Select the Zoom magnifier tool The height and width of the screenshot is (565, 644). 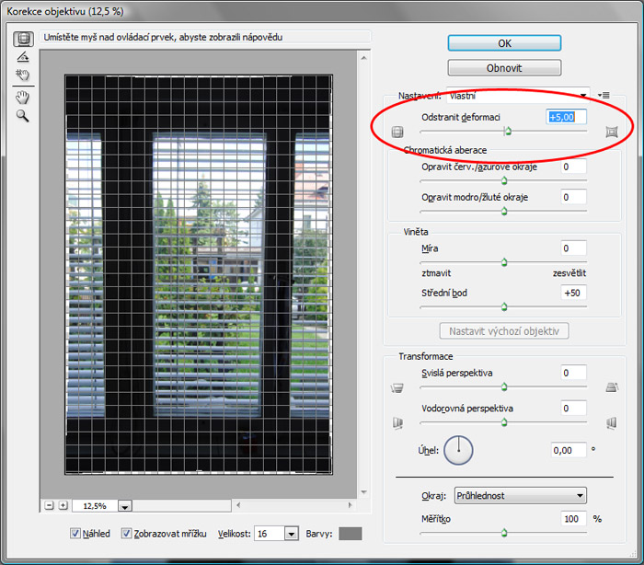point(22,117)
